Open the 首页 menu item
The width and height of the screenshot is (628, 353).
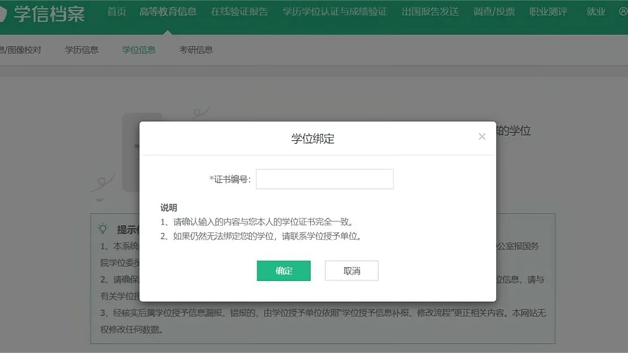coord(117,11)
